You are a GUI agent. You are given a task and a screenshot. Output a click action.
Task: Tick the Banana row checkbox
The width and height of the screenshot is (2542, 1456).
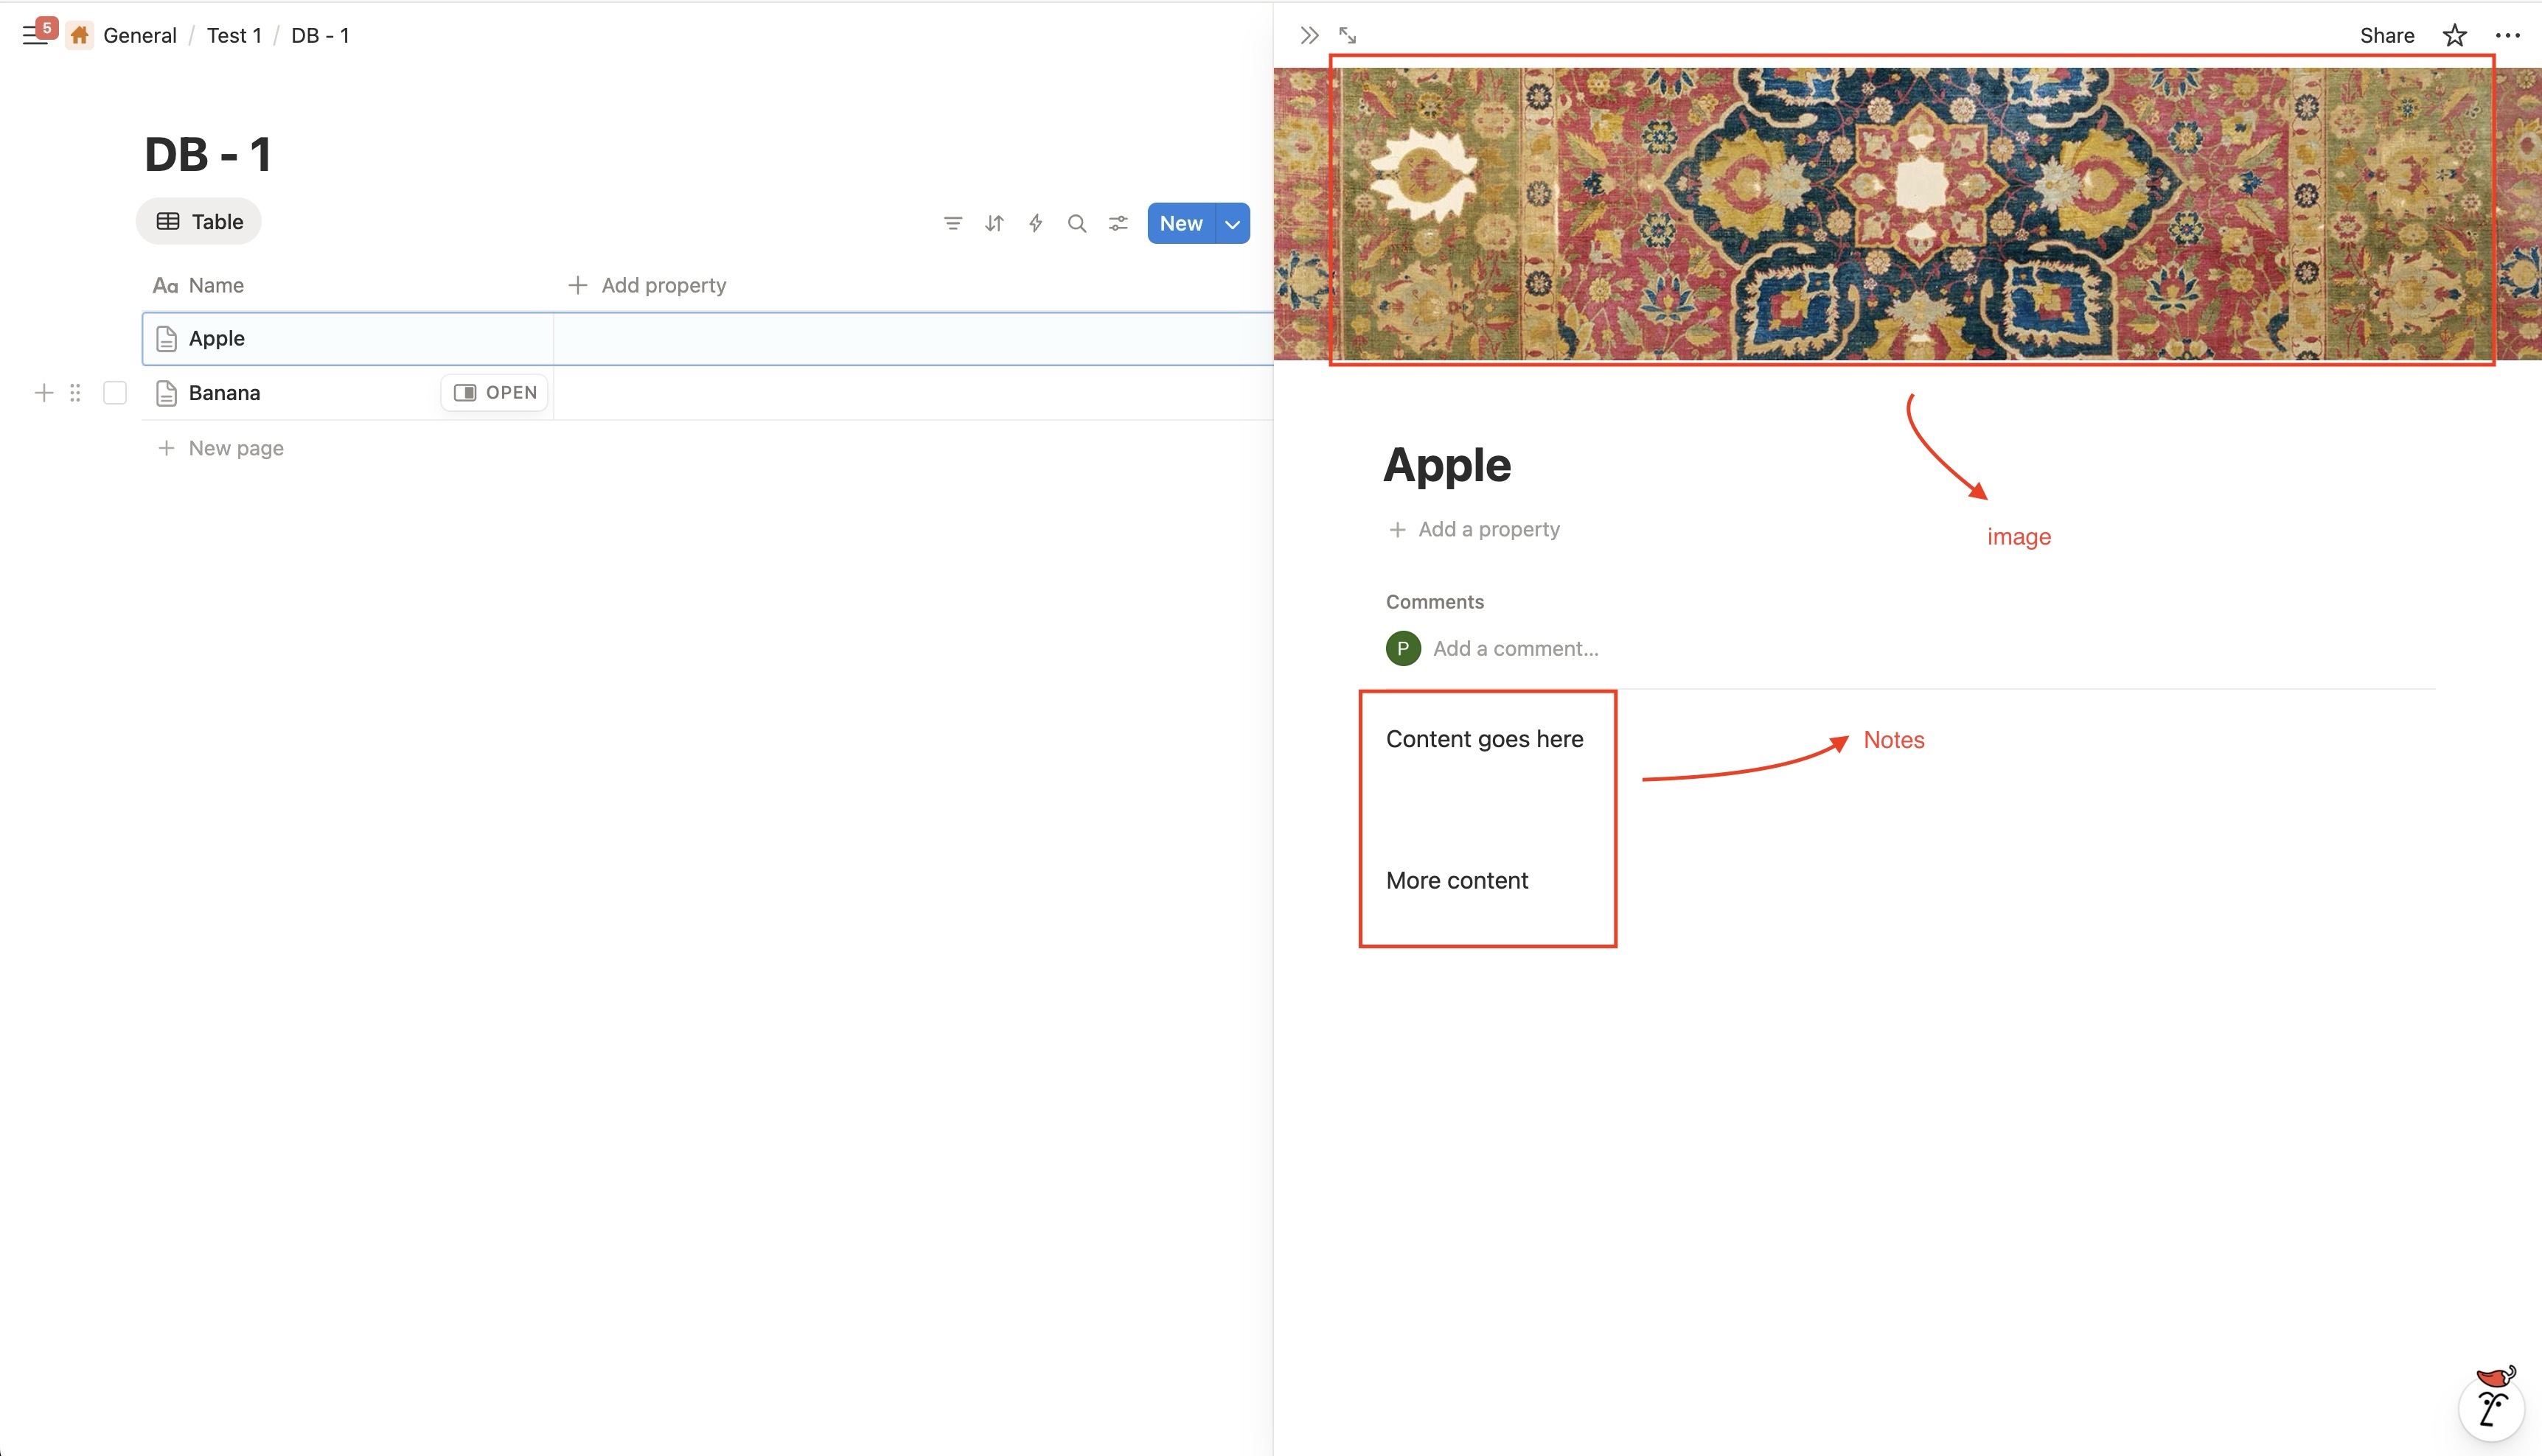point(115,393)
